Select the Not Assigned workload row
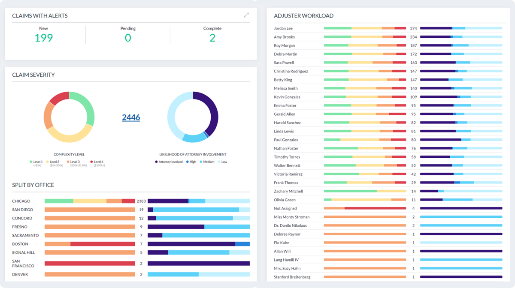The height and width of the screenshot is (288, 515). point(285,208)
